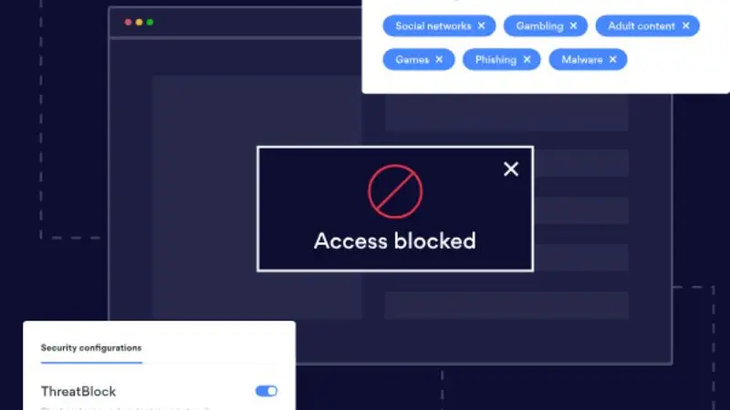Viewport: 730px width, 410px height.
Task: Remove the Phishing tag via its X
Action: (x=527, y=59)
